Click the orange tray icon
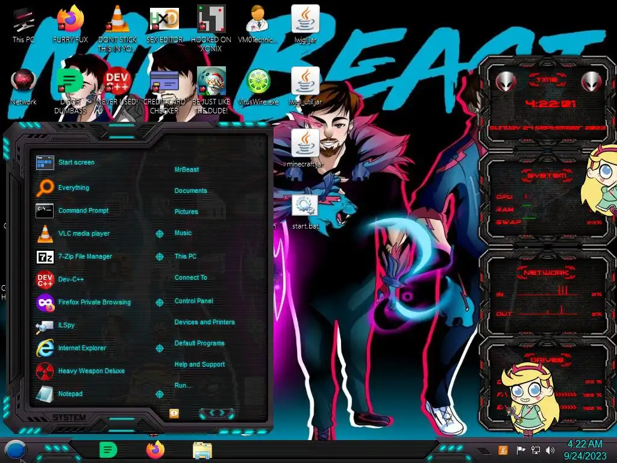The width and height of the screenshot is (617, 463). tap(503, 450)
